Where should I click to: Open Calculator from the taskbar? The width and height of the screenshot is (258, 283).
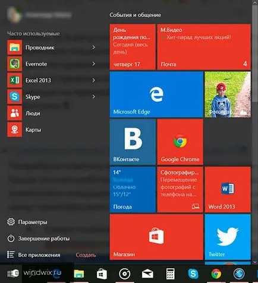click(x=170, y=274)
